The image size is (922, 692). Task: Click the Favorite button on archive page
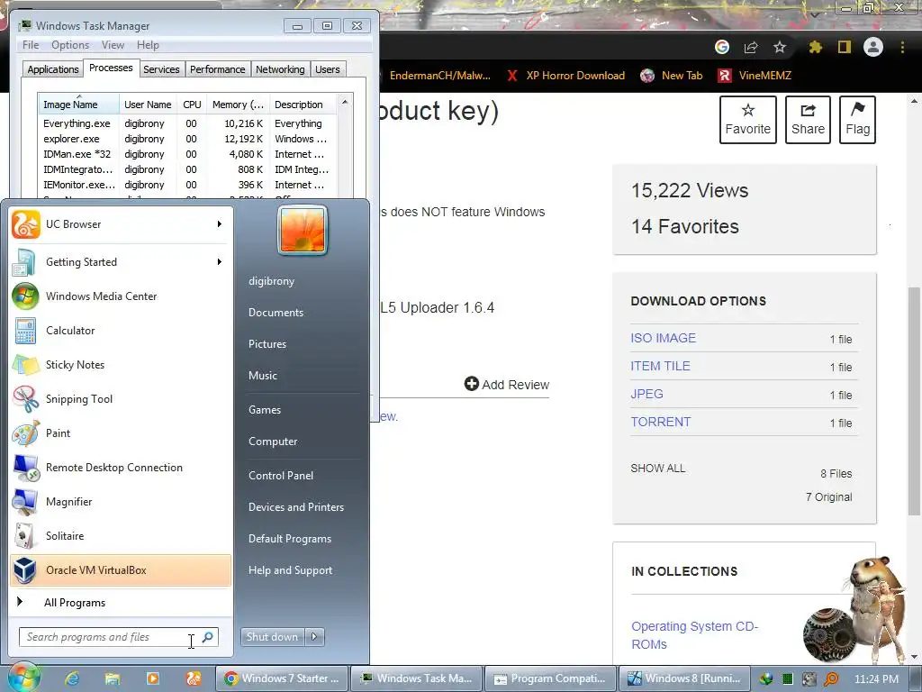pyautogui.click(x=748, y=120)
